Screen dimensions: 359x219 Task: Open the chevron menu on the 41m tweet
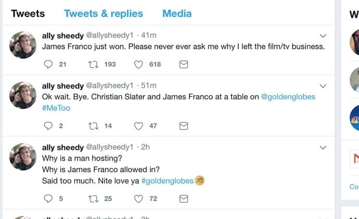tap(323, 36)
